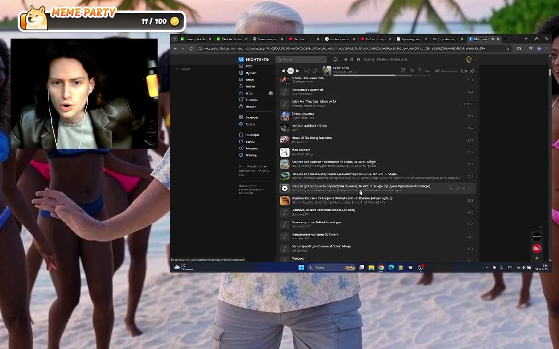Play the track Mojo Thunder
The image size is (559, 349).
tap(377, 152)
